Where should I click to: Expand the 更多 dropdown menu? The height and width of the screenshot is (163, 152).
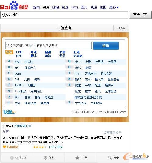tap(114, 7)
